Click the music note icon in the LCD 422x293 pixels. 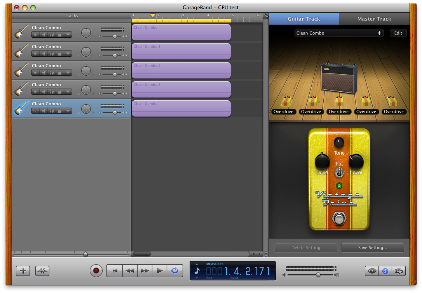[x=197, y=271]
